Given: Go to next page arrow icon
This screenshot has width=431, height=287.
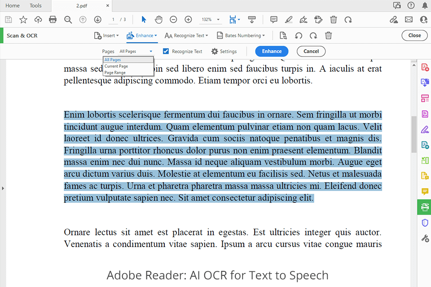Looking at the screenshot, I should (97, 19).
